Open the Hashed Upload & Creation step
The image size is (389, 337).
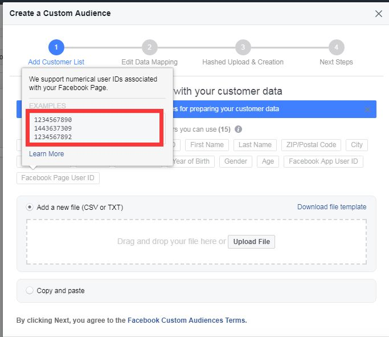(x=243, y=62)
